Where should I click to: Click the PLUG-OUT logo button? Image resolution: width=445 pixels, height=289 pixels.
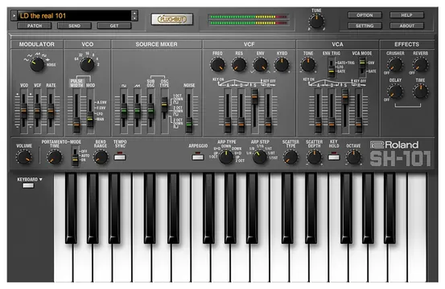point(172,19)
